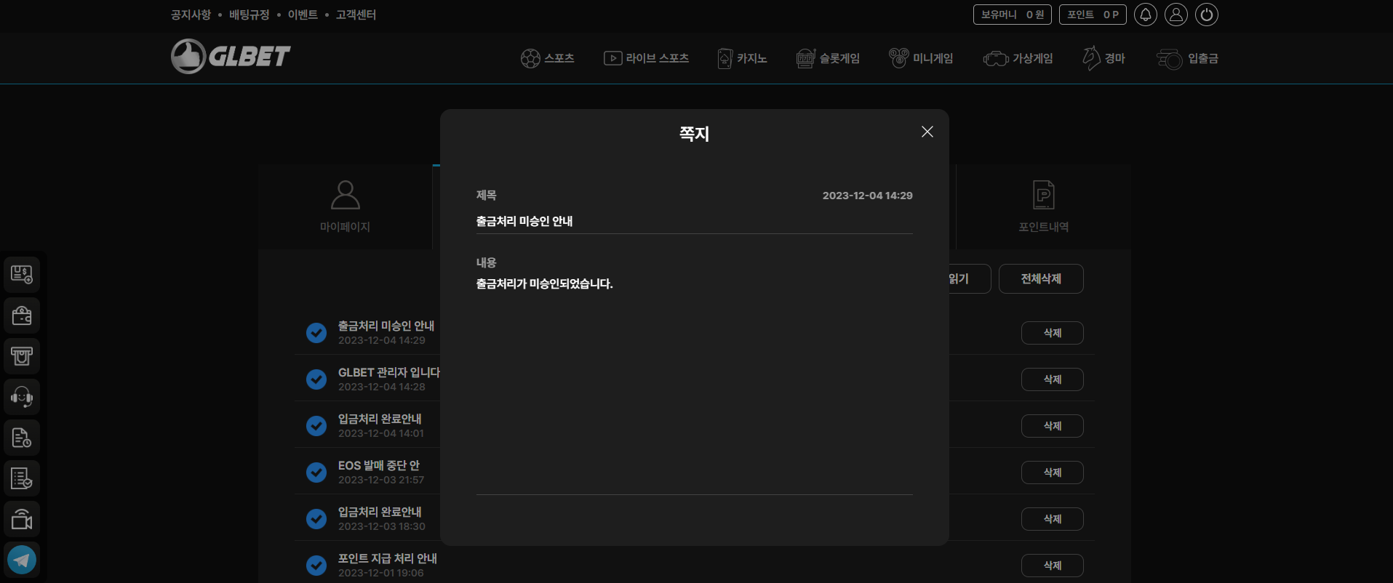This screenshot has height=583, width=1393.
Task: Click the wallet icon in left sidebar
Action: click(x=22, y=315)
